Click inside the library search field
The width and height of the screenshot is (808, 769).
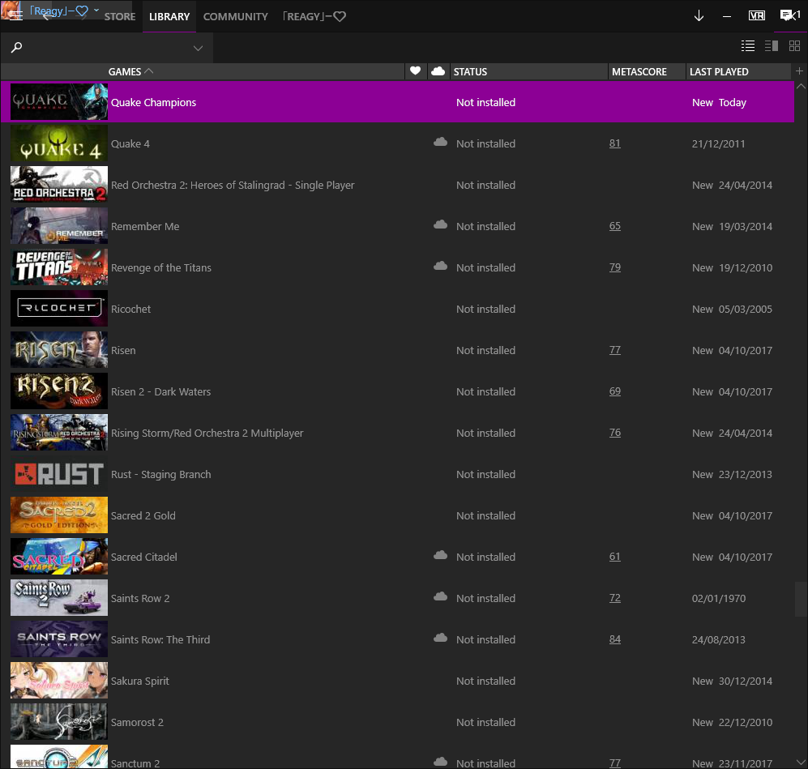[107, 48]
